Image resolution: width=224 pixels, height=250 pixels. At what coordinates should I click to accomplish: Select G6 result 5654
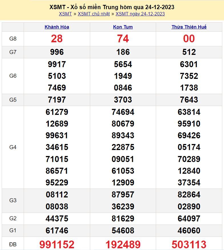pos(123,64)
